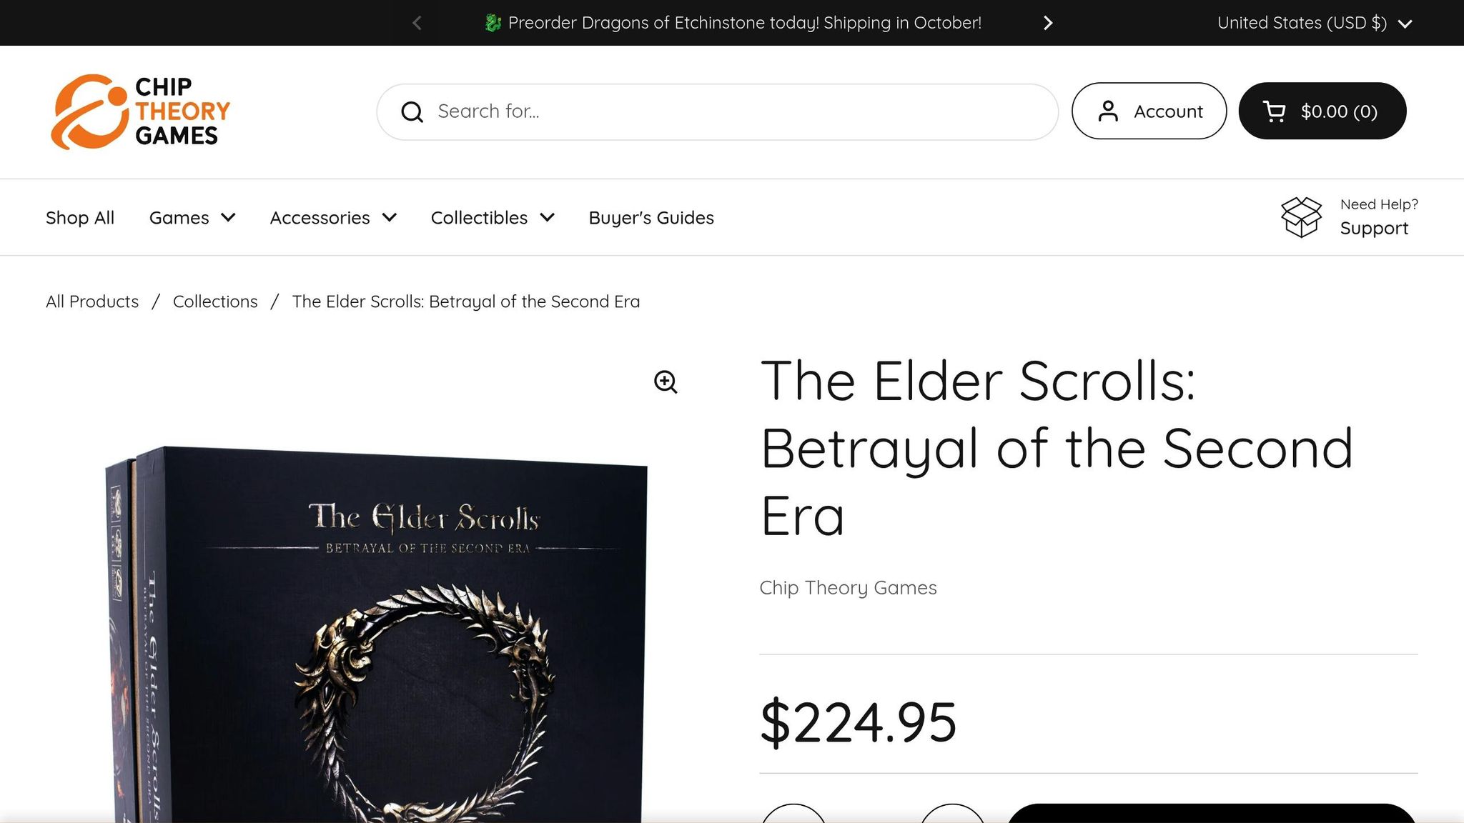Advance the banner with the right arrow
Image resolution: width=1464 pixels, height=823 pixels.
(x=1047, y=22)
